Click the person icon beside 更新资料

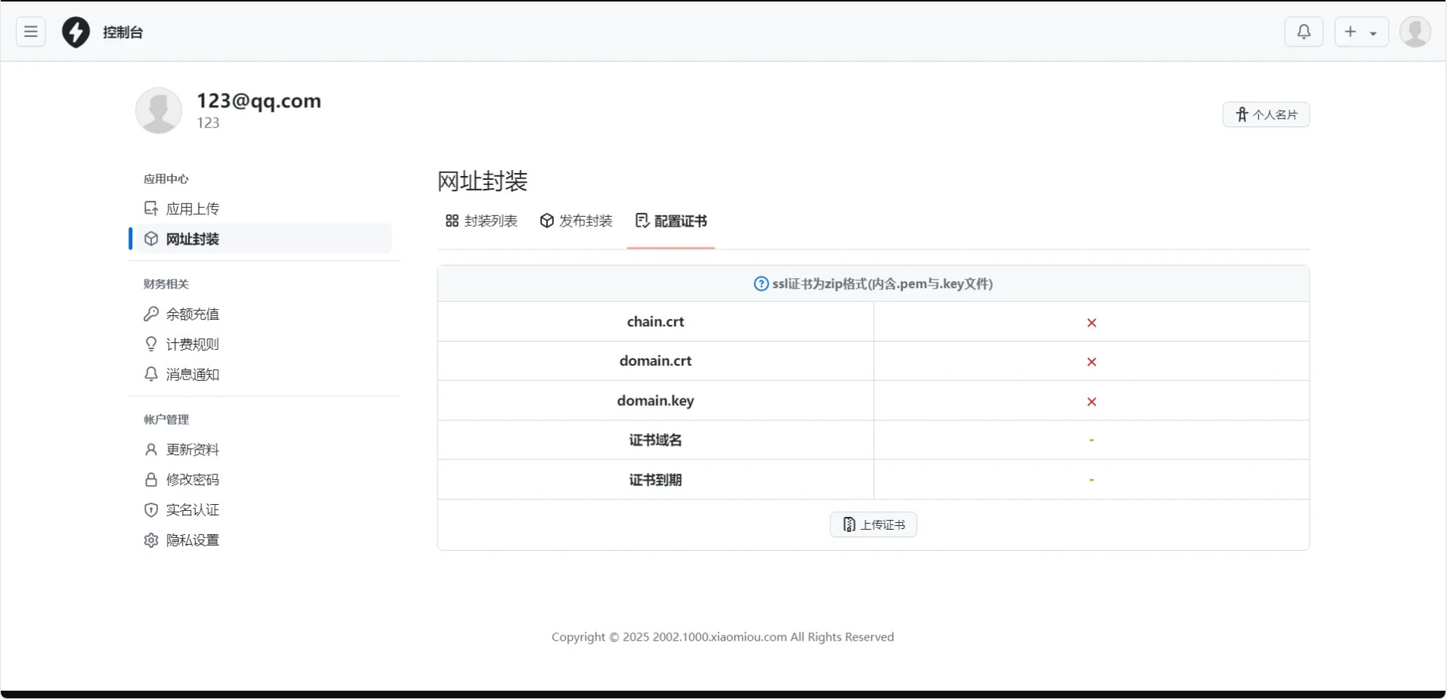[151, 450]
